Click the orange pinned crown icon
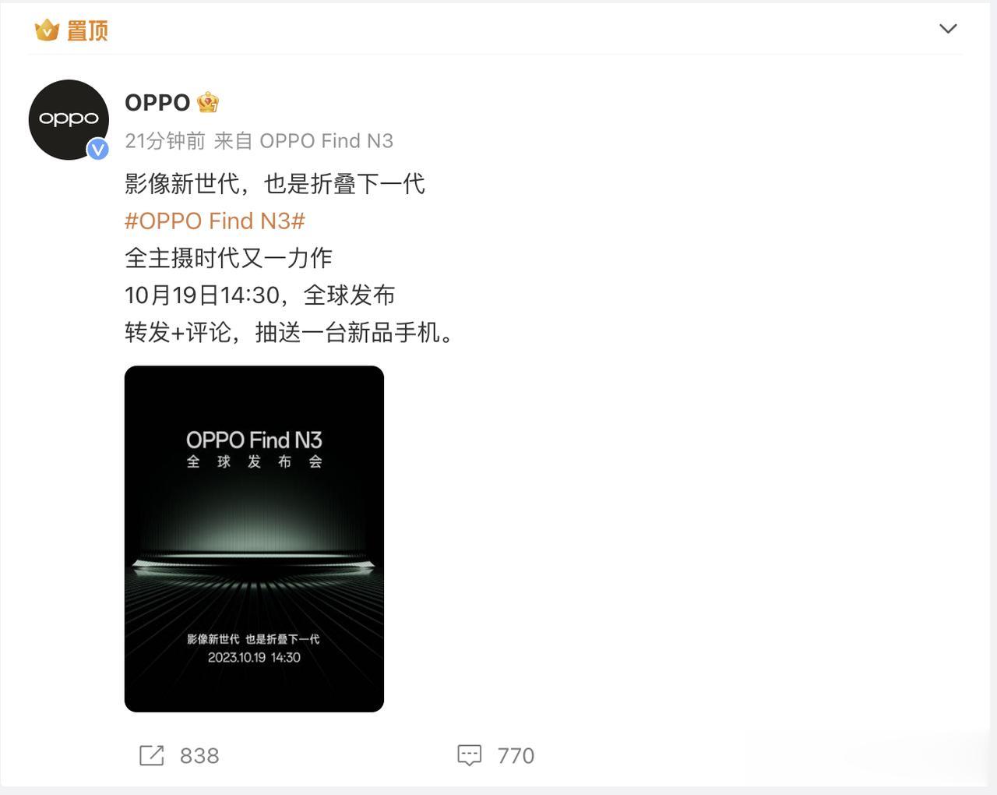Image resolution: width=997 pixels, height=795 pixels. (47, 30)
